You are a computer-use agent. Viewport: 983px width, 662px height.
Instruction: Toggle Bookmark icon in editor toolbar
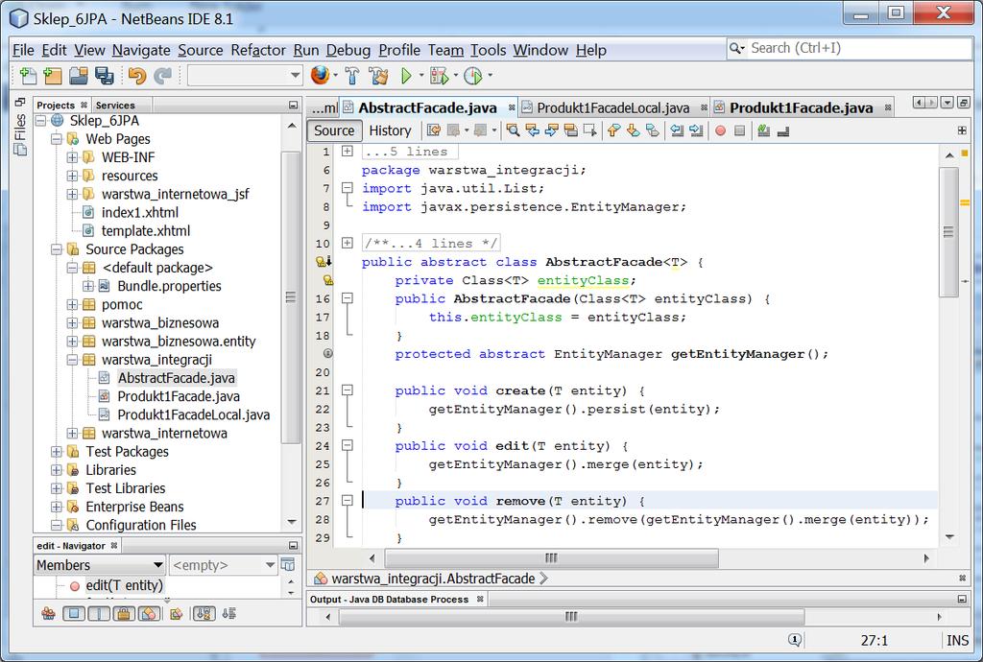point(653,130)
